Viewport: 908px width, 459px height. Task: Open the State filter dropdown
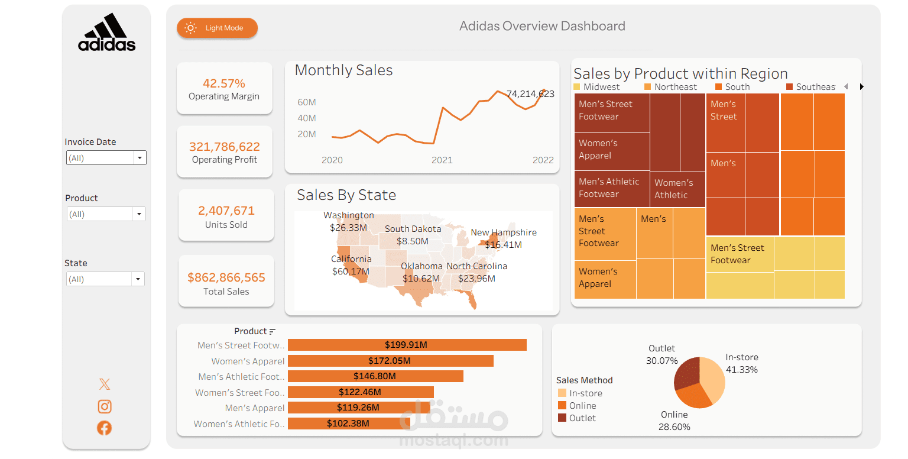click(106, 279)
